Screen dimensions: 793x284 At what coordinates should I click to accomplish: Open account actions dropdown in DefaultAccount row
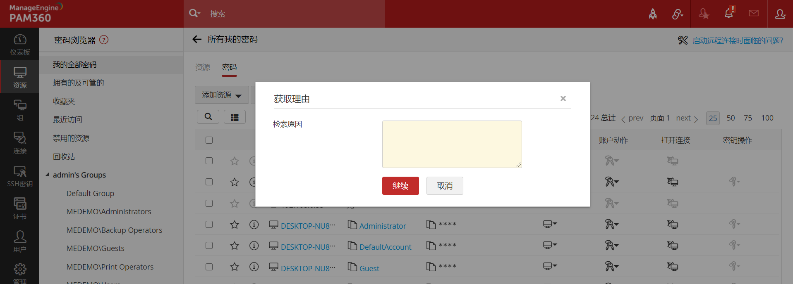[x=612, y=246]
